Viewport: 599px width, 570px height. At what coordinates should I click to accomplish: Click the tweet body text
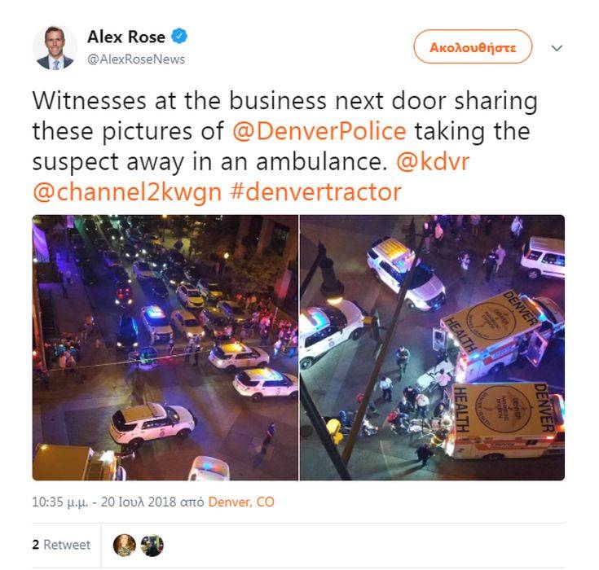tap(284, 147)
